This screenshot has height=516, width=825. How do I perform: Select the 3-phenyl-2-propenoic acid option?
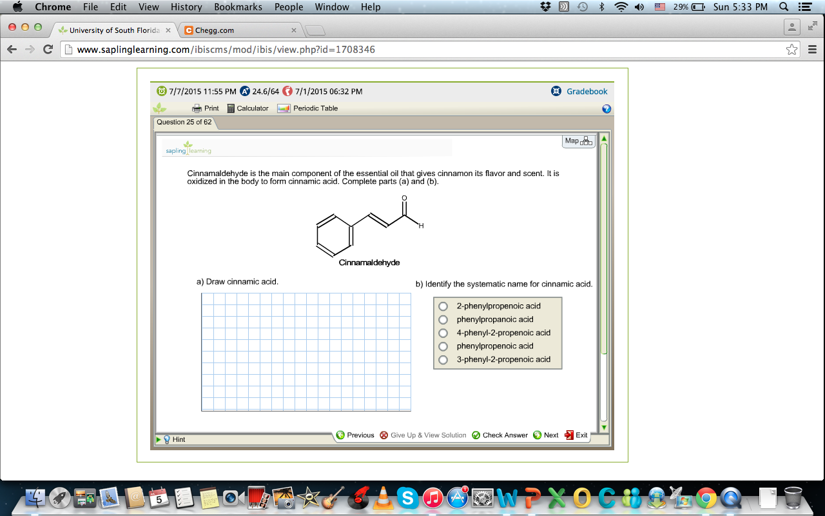click(x=443, y=359)
